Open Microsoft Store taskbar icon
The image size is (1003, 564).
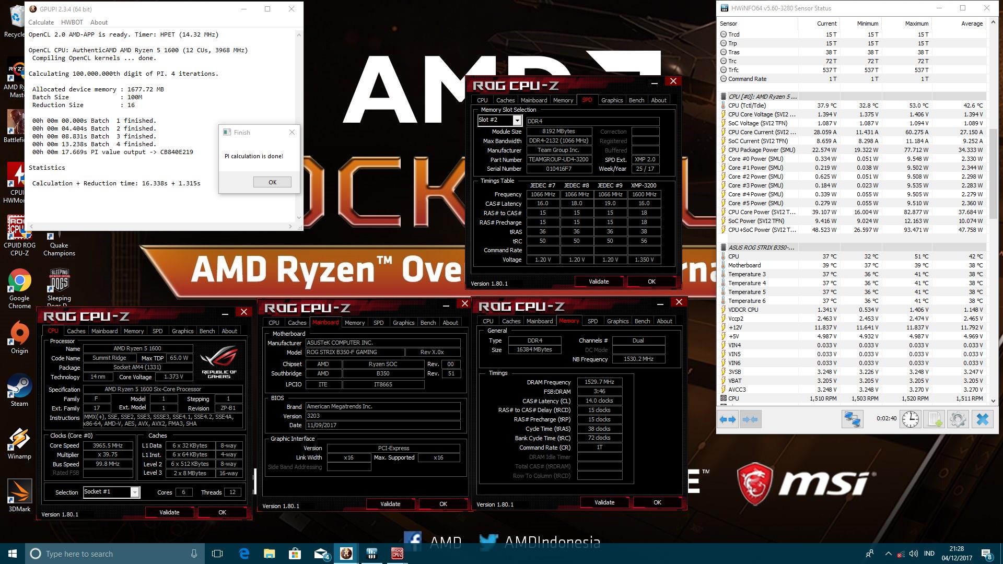click(x=295, y=554)
